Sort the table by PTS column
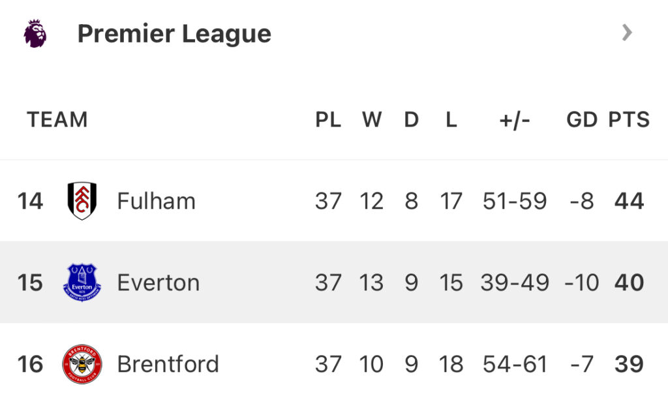 tap(629, 119)
